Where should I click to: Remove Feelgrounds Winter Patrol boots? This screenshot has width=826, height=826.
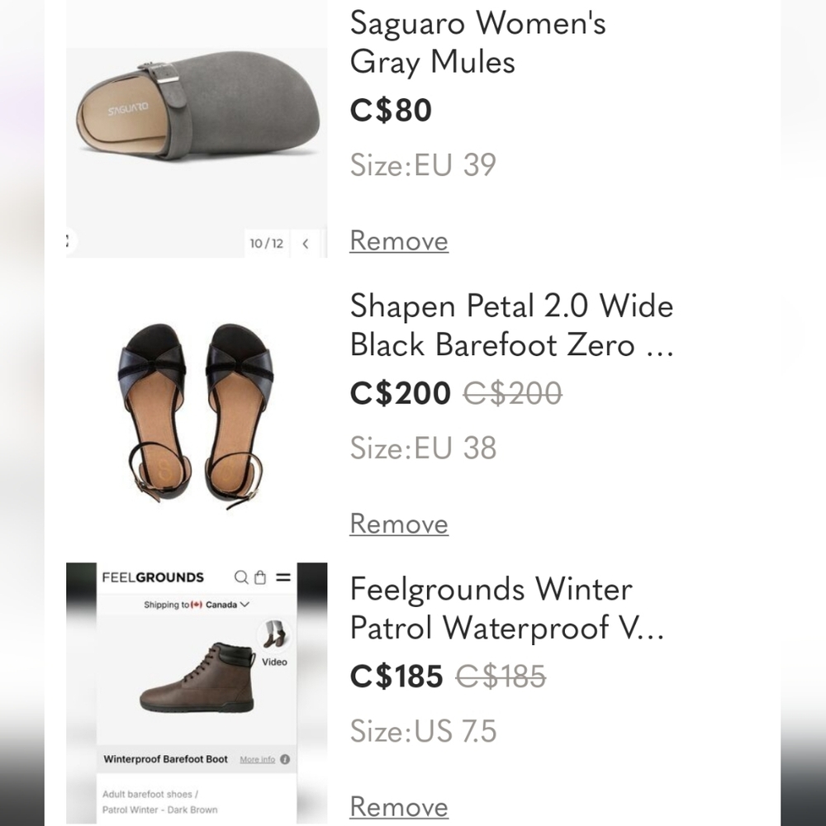coord(399,806)
